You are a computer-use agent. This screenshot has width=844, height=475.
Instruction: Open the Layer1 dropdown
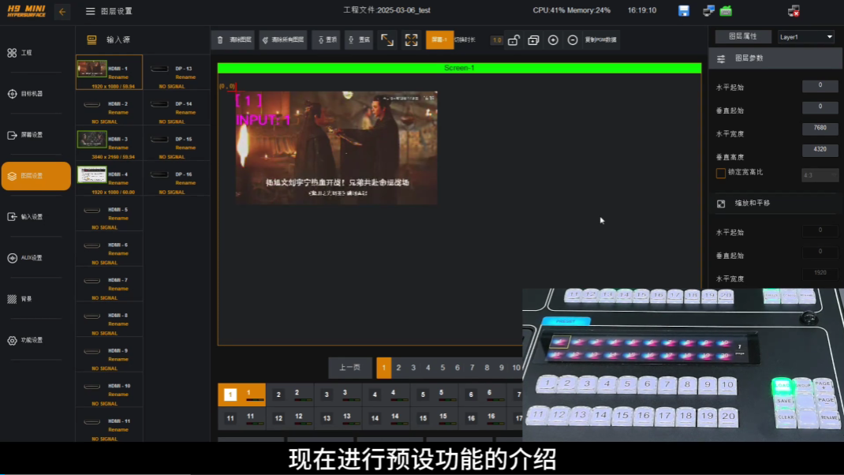point(805,37)
